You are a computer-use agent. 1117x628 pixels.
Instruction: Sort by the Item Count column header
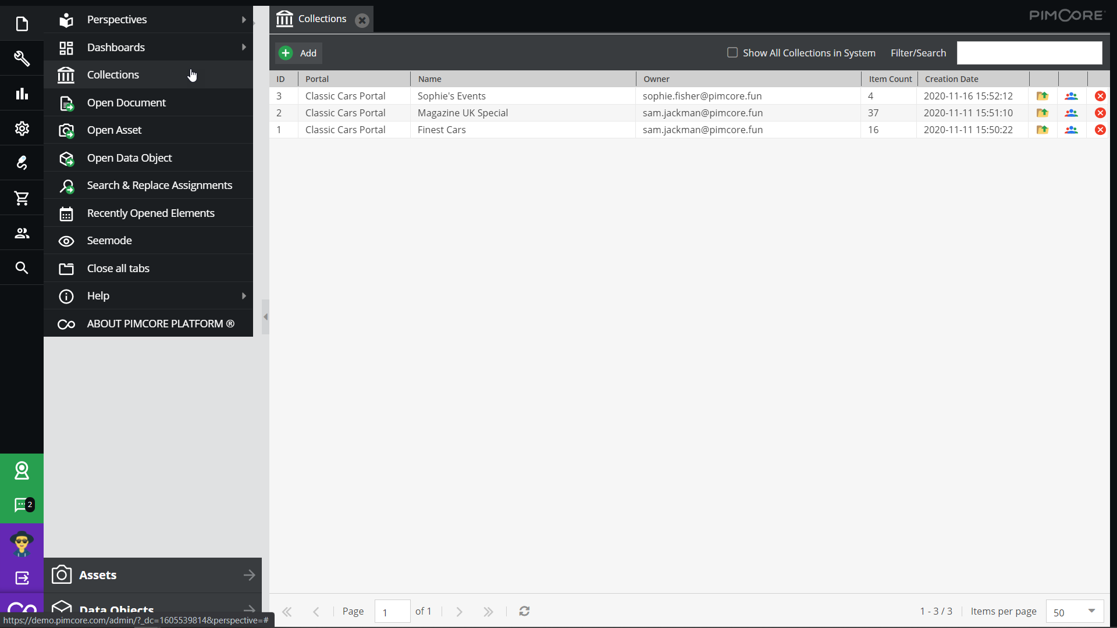click(x=889, y=79)
